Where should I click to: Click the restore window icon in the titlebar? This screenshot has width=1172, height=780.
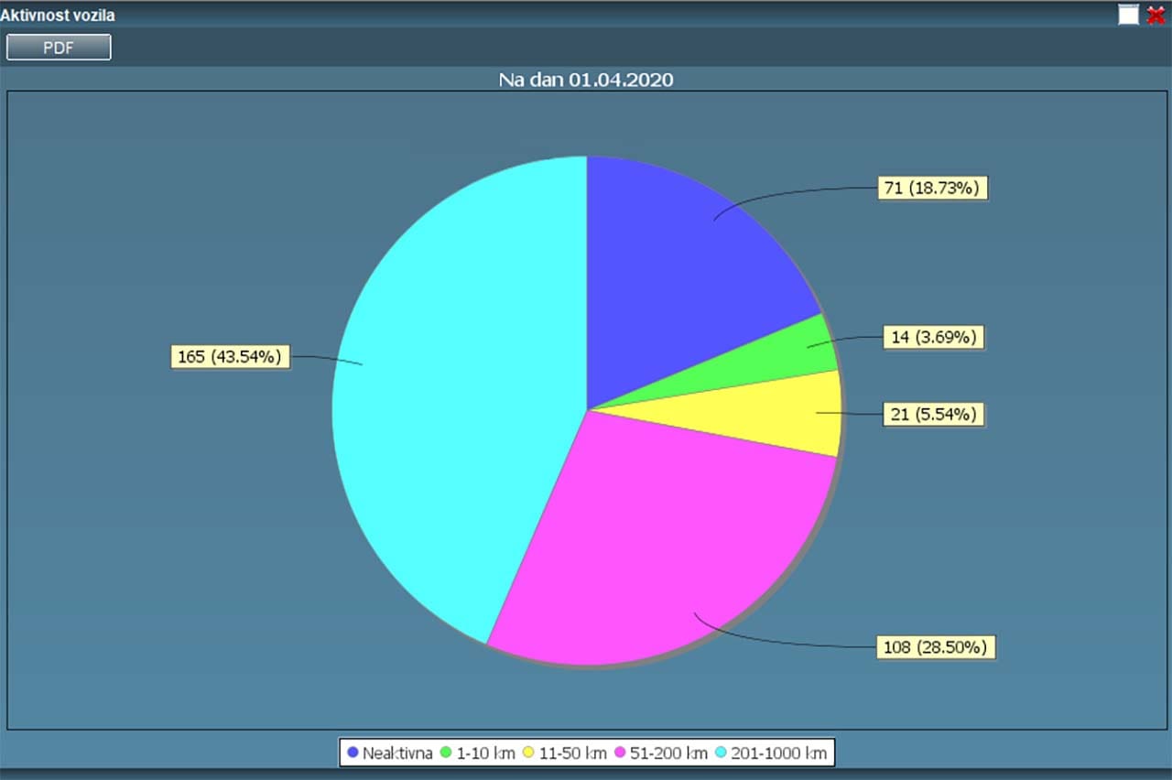(1130, 14)
